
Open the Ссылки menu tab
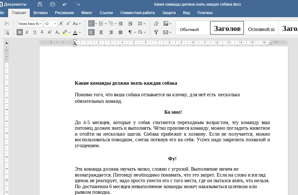[106, 13]
